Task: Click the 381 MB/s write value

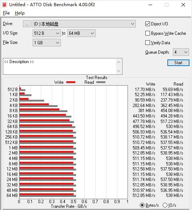Action: pyautogui.click(x=147, y=111)
